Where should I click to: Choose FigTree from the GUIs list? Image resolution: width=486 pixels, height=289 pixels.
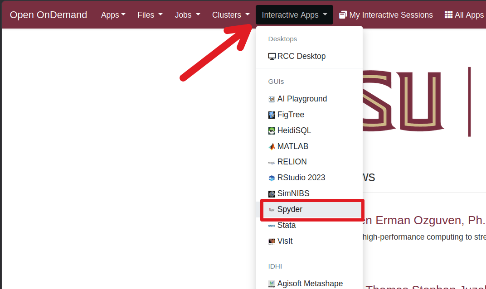tap(309, 115)
